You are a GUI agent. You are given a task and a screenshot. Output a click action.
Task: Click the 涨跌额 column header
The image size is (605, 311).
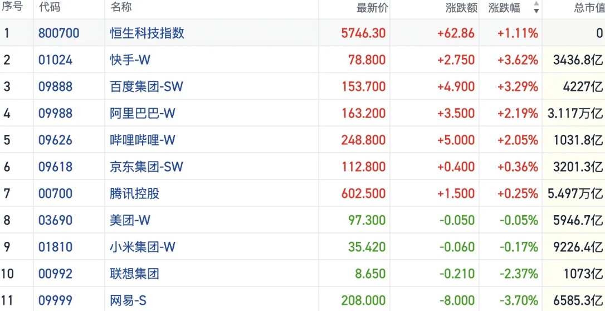[x=462, y=8]
